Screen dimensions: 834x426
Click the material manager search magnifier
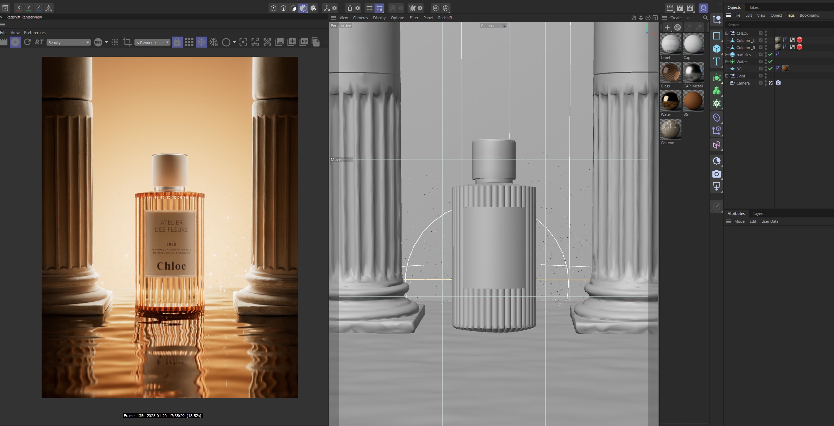click(705, 17)
